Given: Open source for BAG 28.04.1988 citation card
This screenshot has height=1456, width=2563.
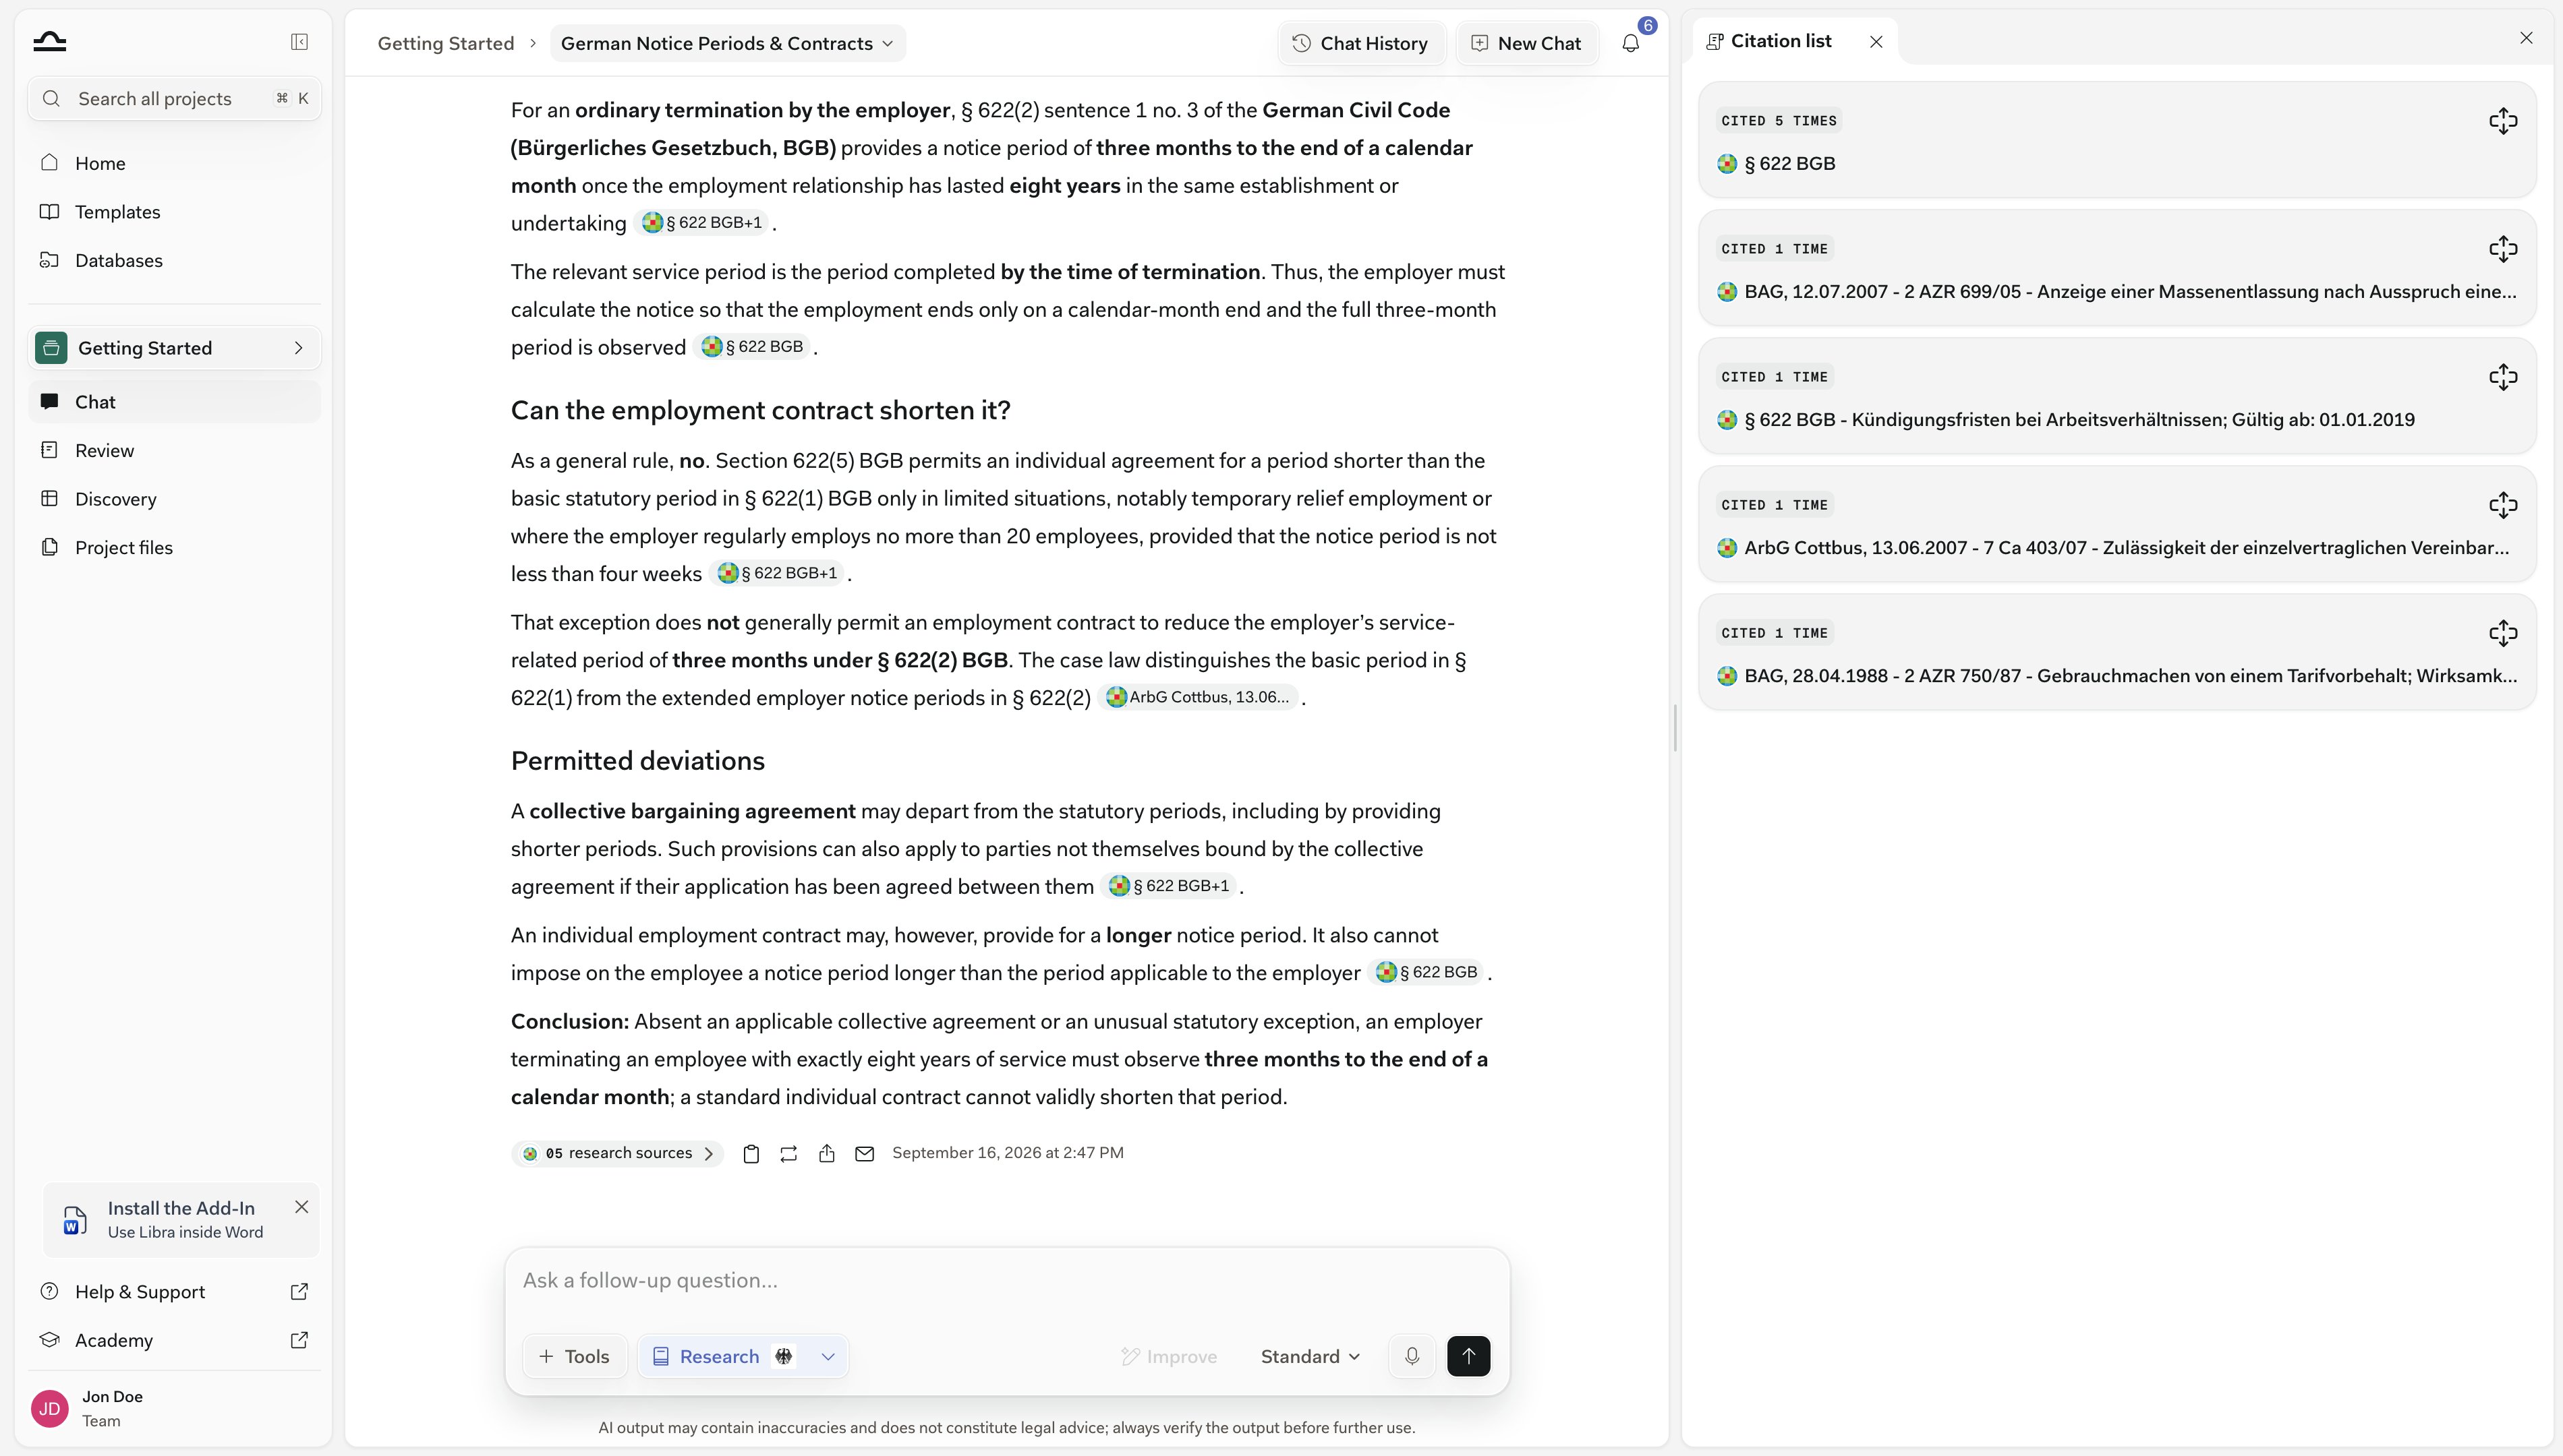Looking at the screenshot, I should tap(2502, 633).
